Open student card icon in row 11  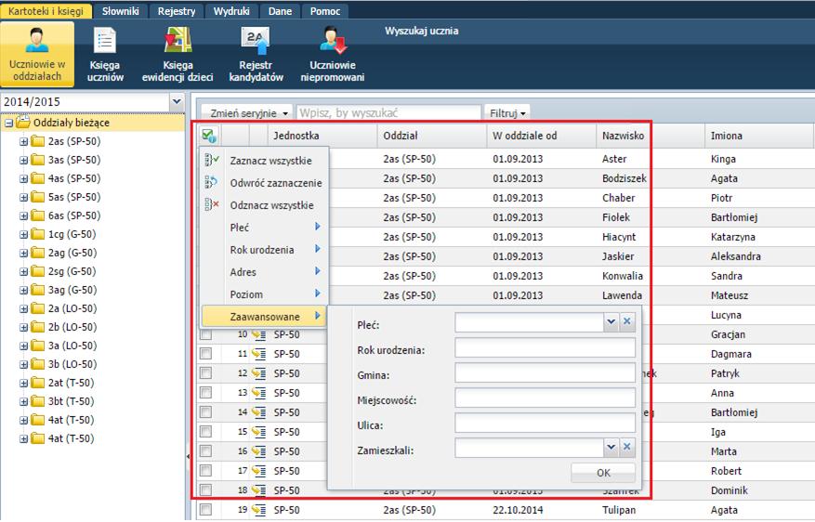259,354
